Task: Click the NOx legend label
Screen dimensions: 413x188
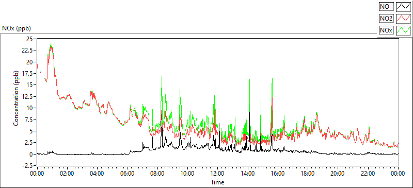Action: [386, 30]
